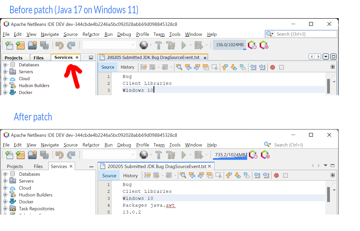This screenshot has height=231, width=360.
Task: Click New File icon in top window toolbar
Action: click(x=10, y=45)
